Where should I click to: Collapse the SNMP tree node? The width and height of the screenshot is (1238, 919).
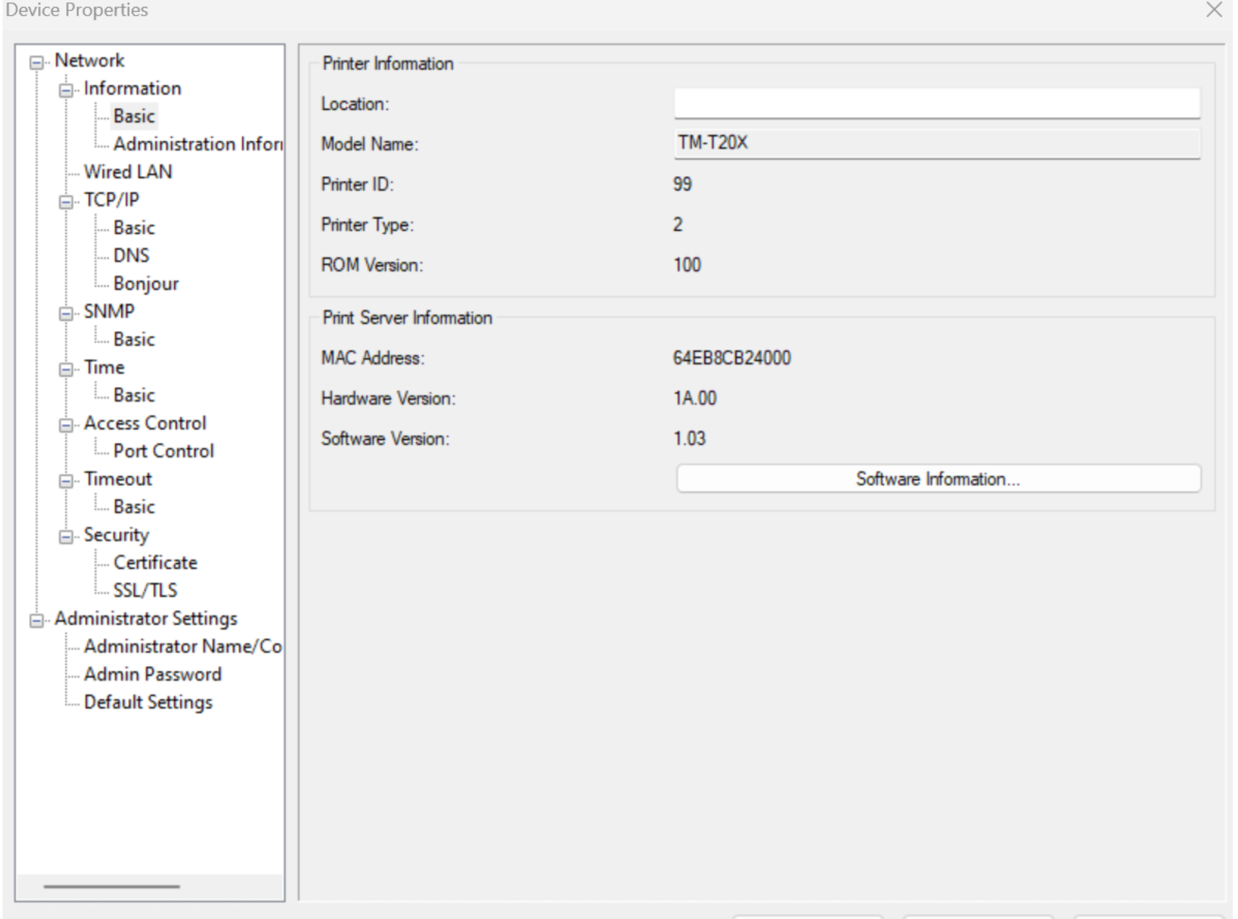click(x=66, y=314)
